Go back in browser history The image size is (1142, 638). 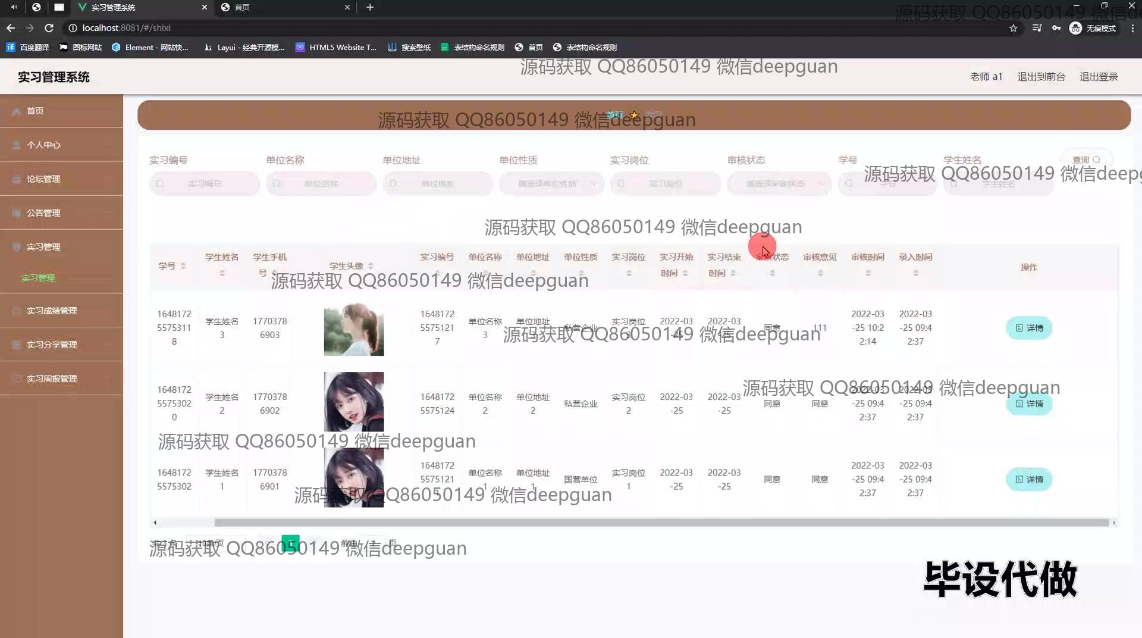coord(11,28)
